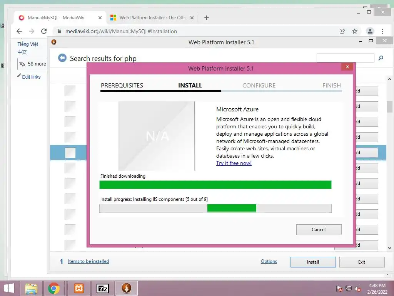The width and height of the screenshot is (394, 296).
Task: Click the 中文 language link
Action: tap(22, 52)
